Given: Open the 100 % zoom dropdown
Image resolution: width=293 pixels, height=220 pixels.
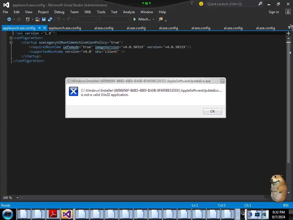Looking at the screenshot, I should click(x=17, y=198).
